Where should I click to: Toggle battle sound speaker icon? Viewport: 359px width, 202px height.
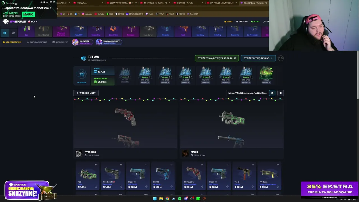[280, 93]
